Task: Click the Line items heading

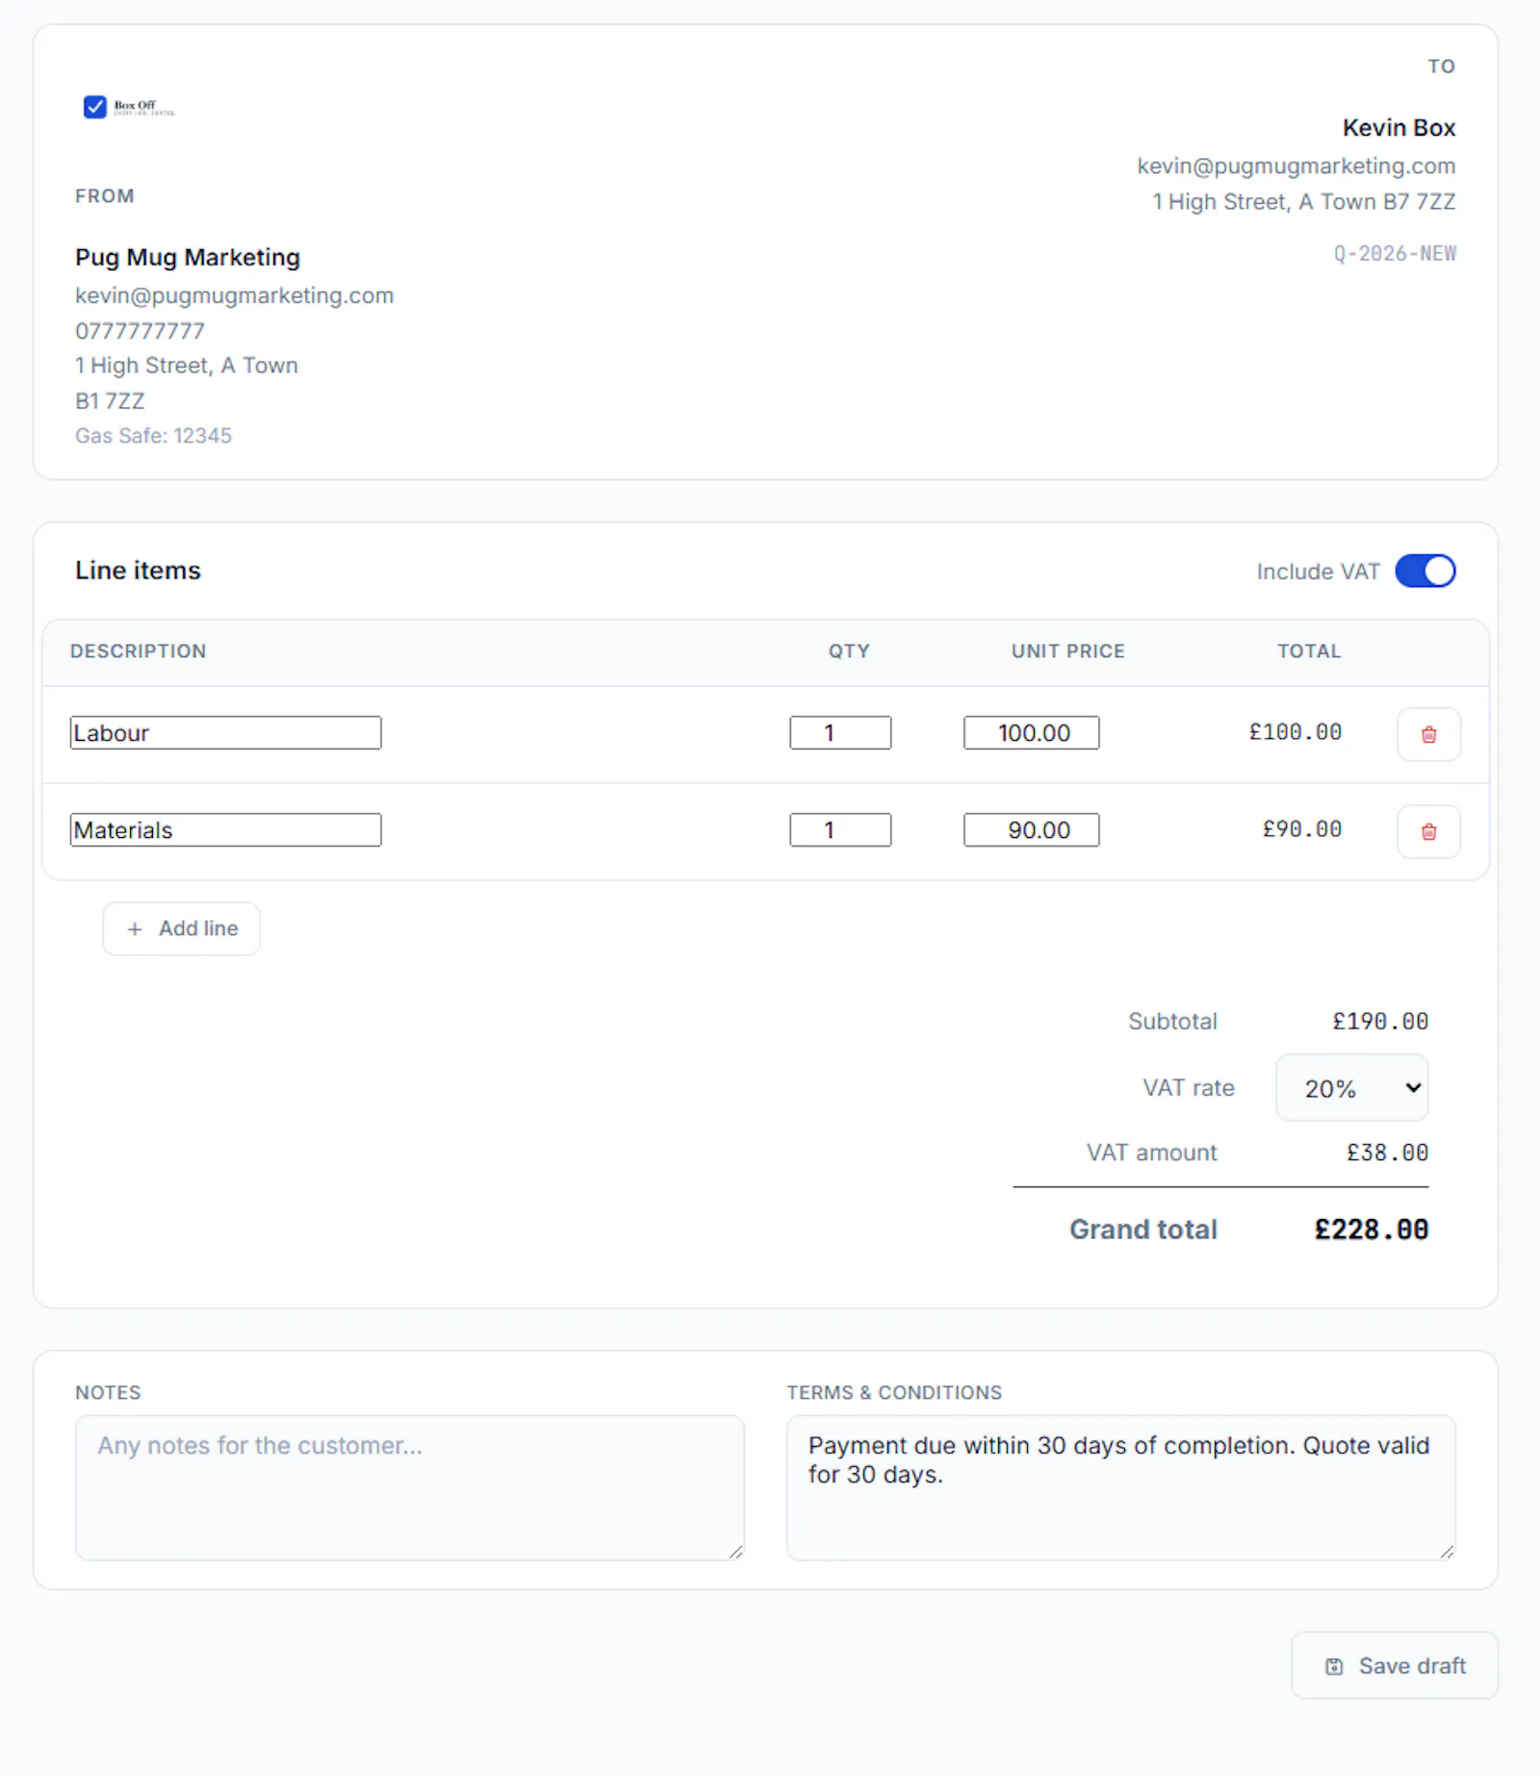Action: pos(138,571)
